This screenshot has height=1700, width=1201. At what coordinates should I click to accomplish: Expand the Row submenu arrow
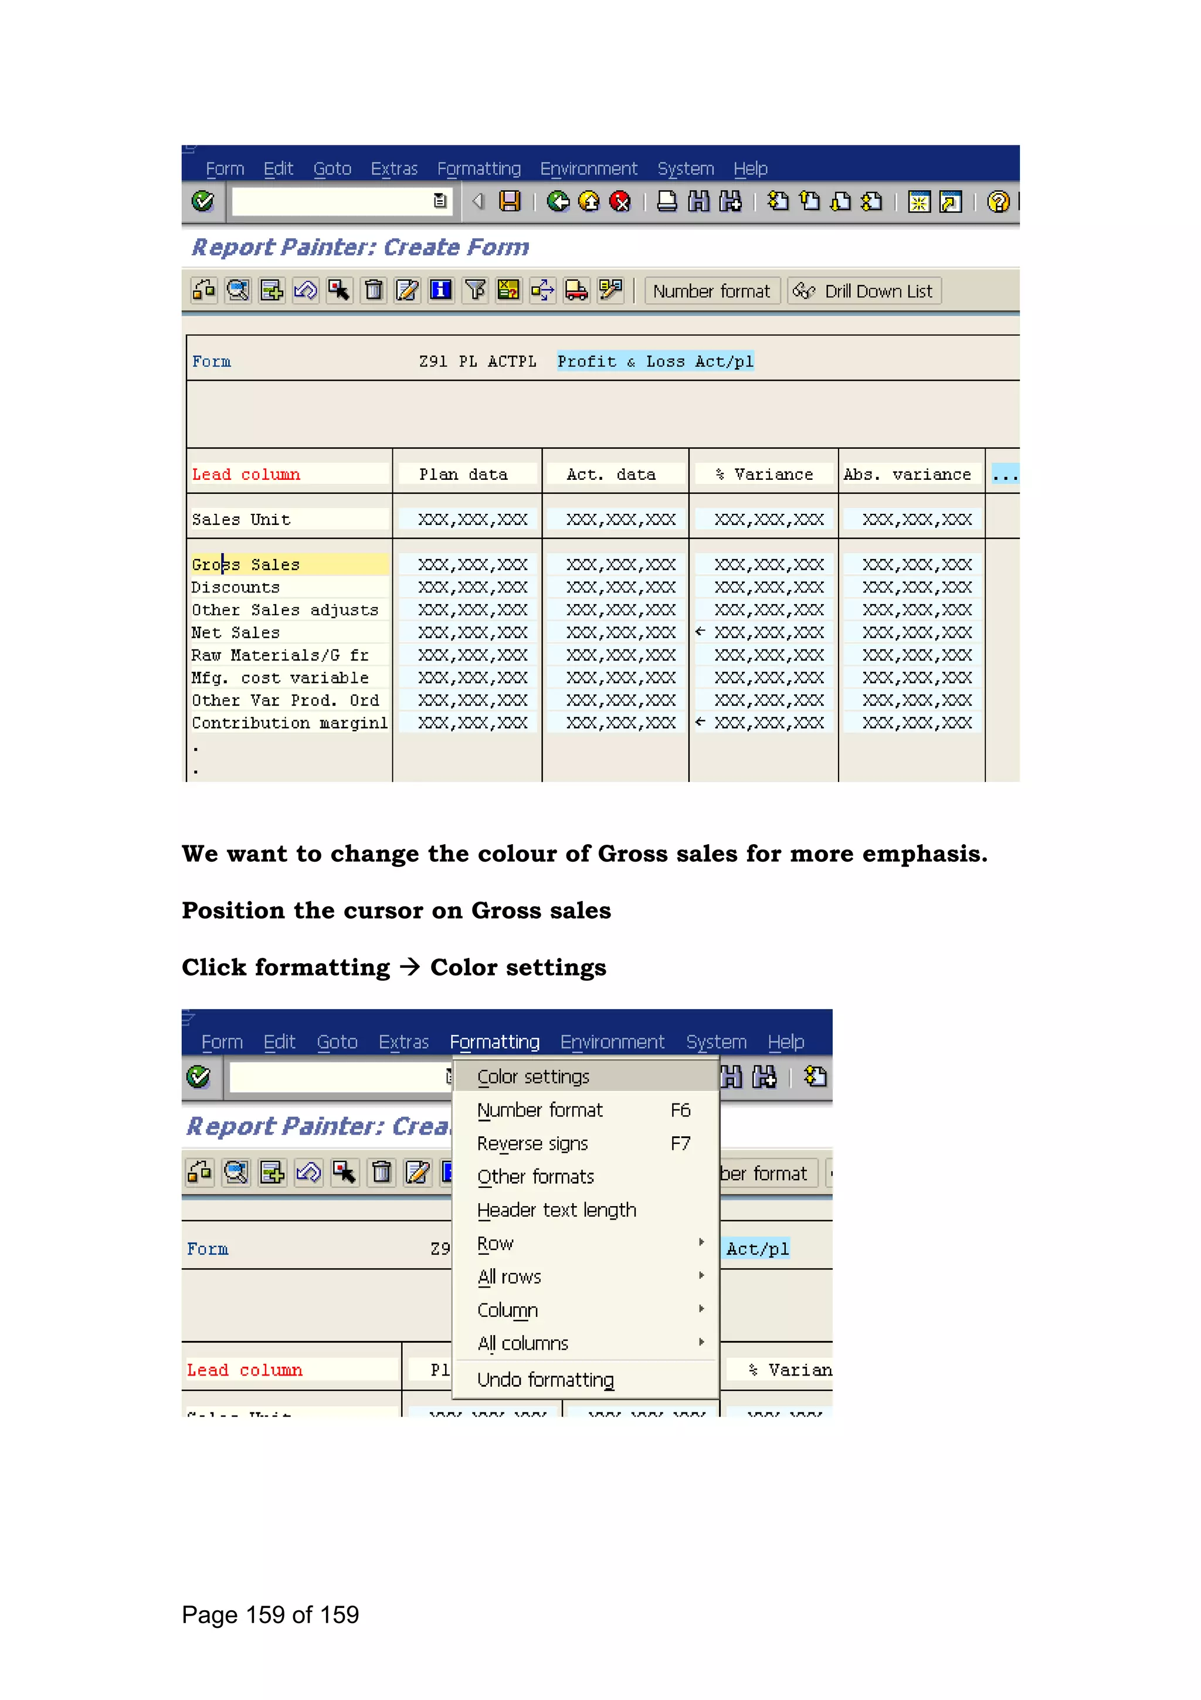pyautogui.click(x=701, y=1242)
